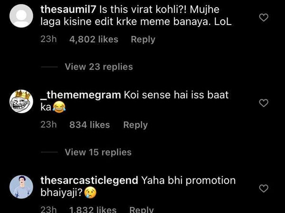View the 834 likes list
285x213 pixels.
click(x=90, y=125)
